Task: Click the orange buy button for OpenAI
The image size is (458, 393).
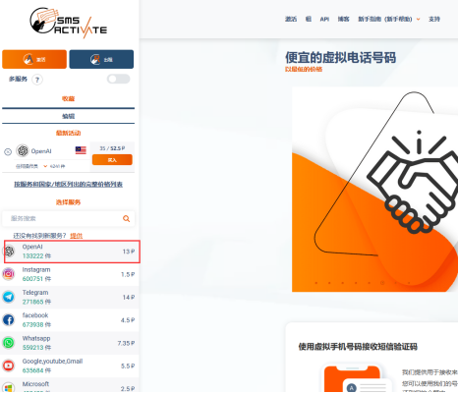Action: [x=112, y=160]
